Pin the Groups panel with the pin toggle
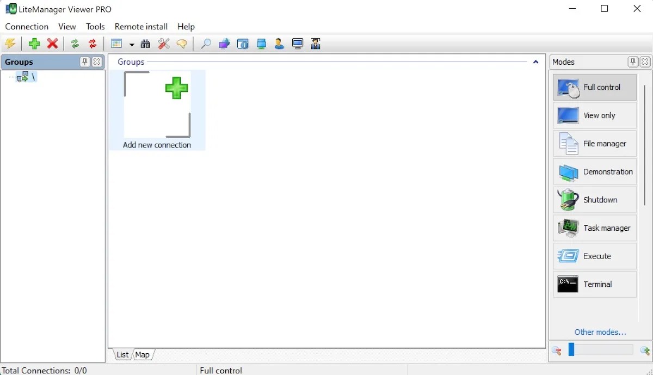The width and height of the screenshot is (653, 375). click(x=85, y=62)
